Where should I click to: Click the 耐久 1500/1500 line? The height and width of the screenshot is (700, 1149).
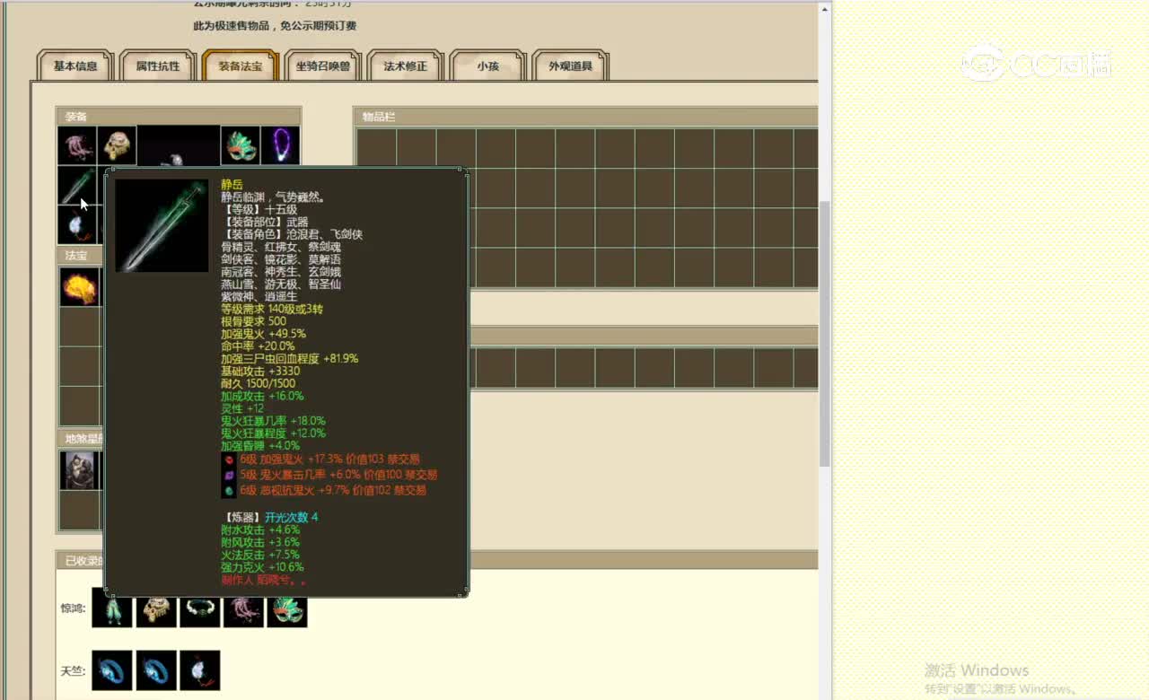click(258, 383)
